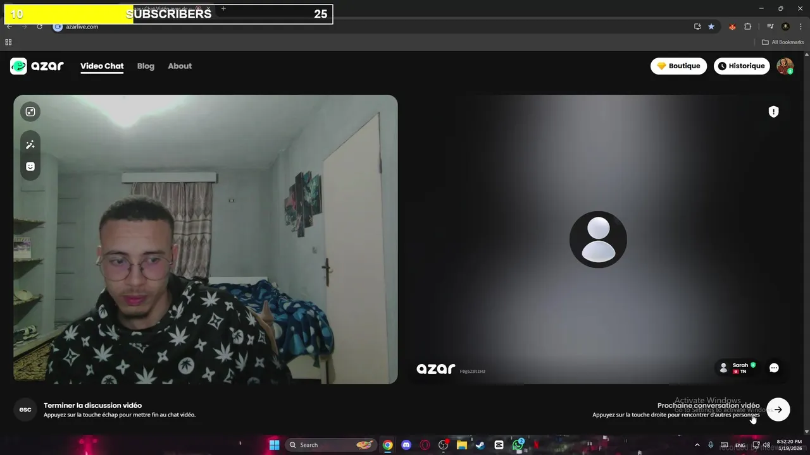Click the next video conversation arrow
Viewport: 810px width, 455px height.
click(x=778, y=409)
